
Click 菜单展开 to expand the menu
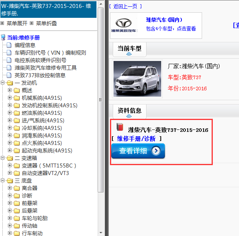(17, 23)
